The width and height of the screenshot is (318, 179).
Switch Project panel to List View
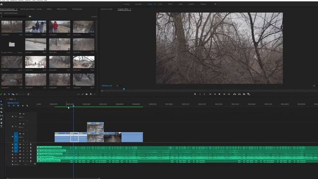pyautogui.click(x=5, y=94)
